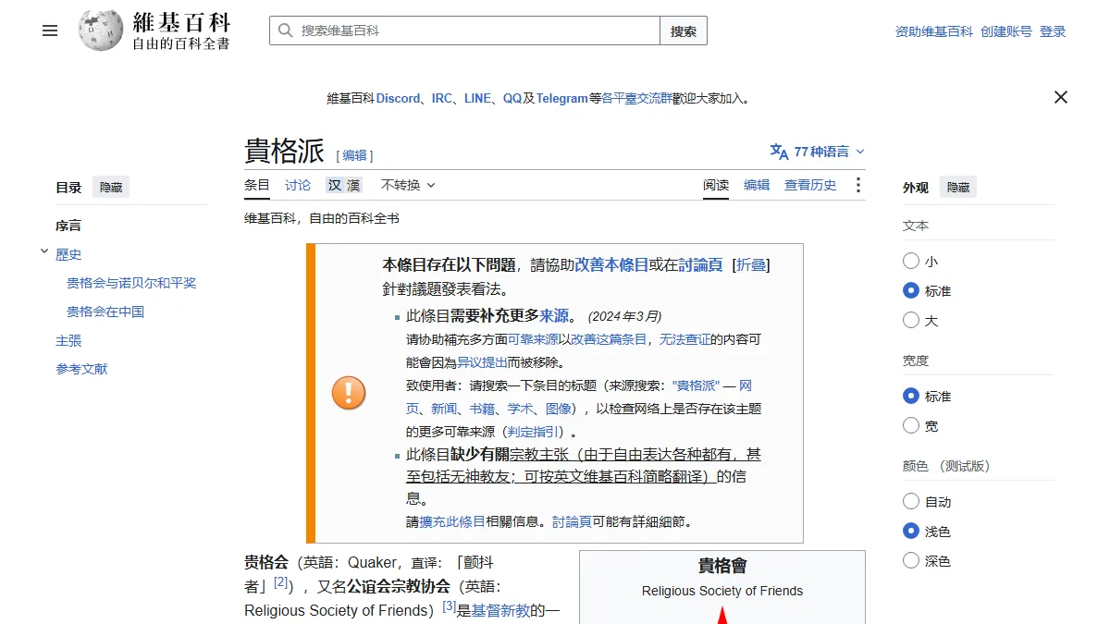Click the orange warning icon
Viewport: 1110px width, 624px height.
(349, 393)
